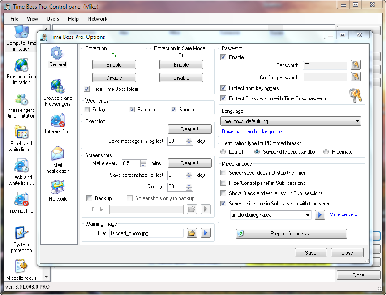Check Friday as weekend day

87,110
